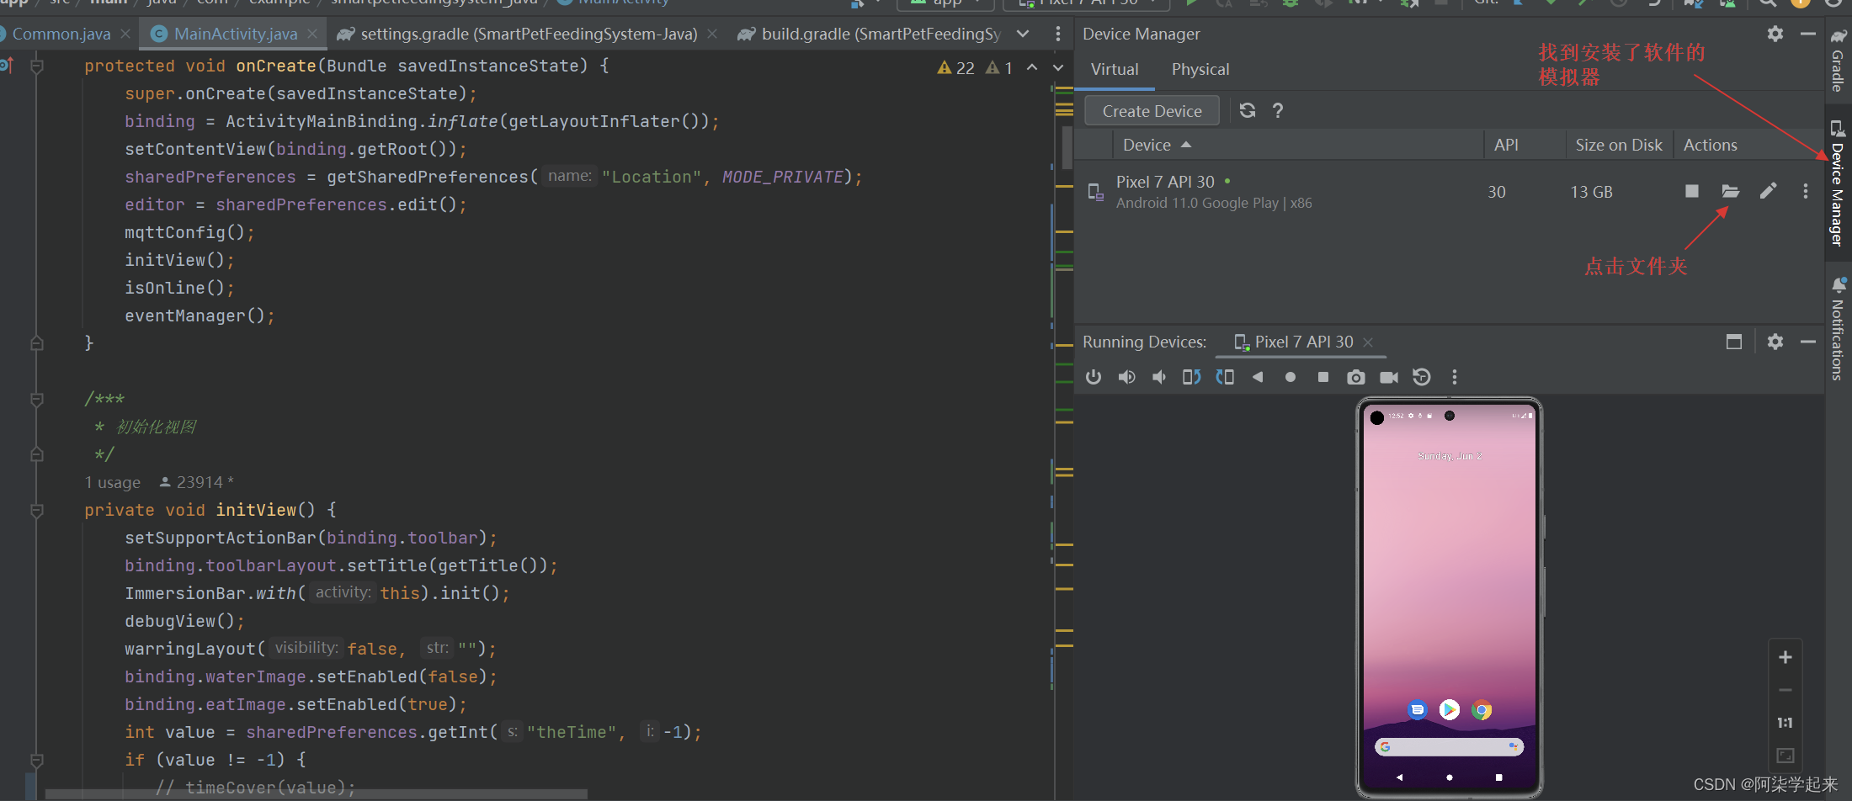Viewport: 1852px width, 801px height.
Task: Start screen recording in emulator toolbar
Action: [x=1389, y=377]
